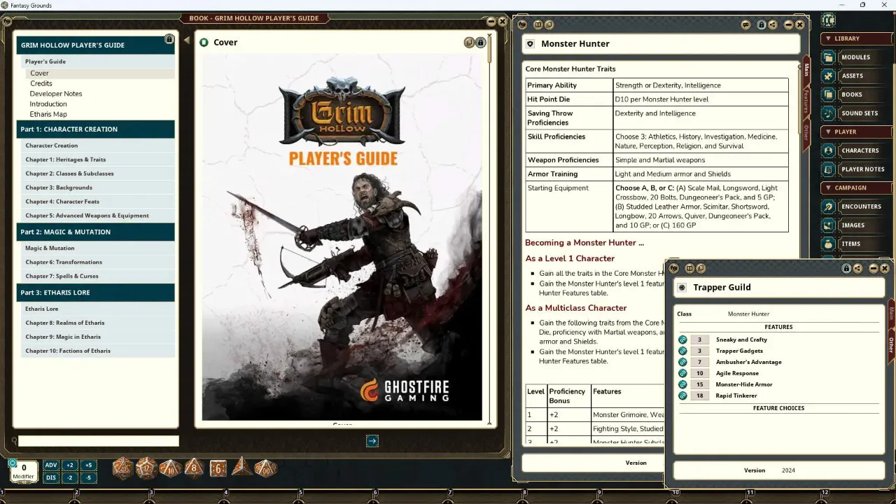Click the Modifier value box
Screen dimensions: 896x504
point(24,471)
